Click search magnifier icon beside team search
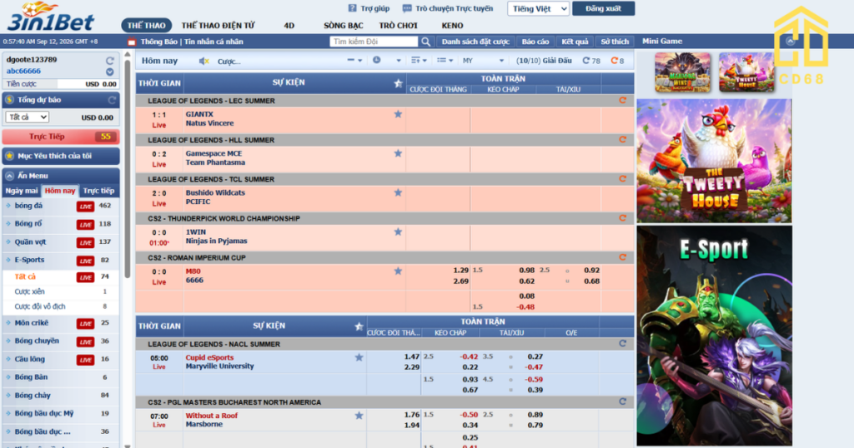Image resolution: width=854 pixels, height=448 pixels. click(x=426, y=42)
